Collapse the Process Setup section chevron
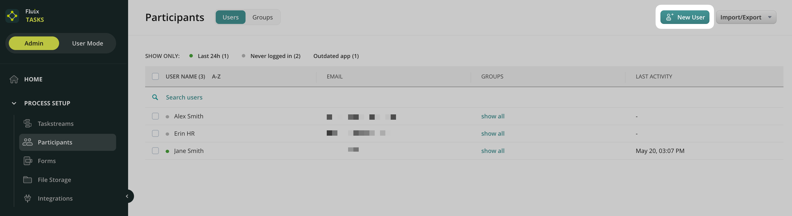The image size is (792, 216). coord(14,103)
